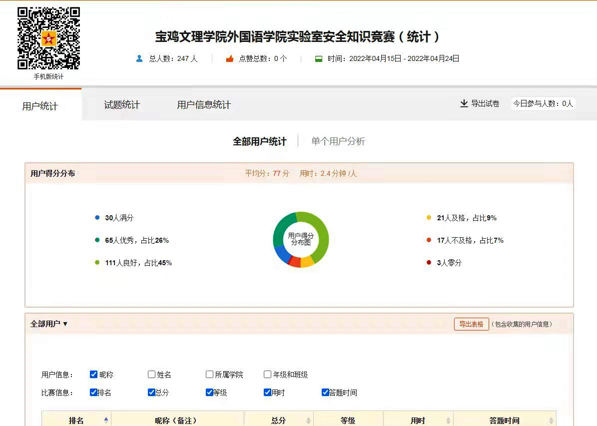Image resolution: width=597 pixels, height=426 pixels.
Task: Open the 用户信息统计 tab
Action: pyautogui.click(x=204, y=105)
